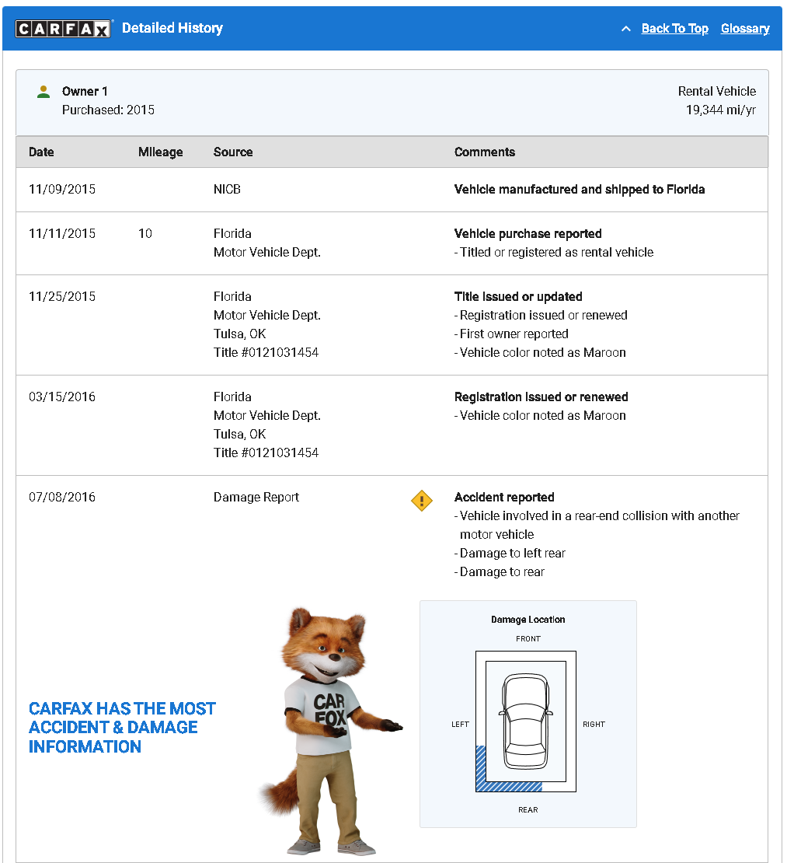
Task: Click 'Damage to rear' line
Action: pos(500,572)
